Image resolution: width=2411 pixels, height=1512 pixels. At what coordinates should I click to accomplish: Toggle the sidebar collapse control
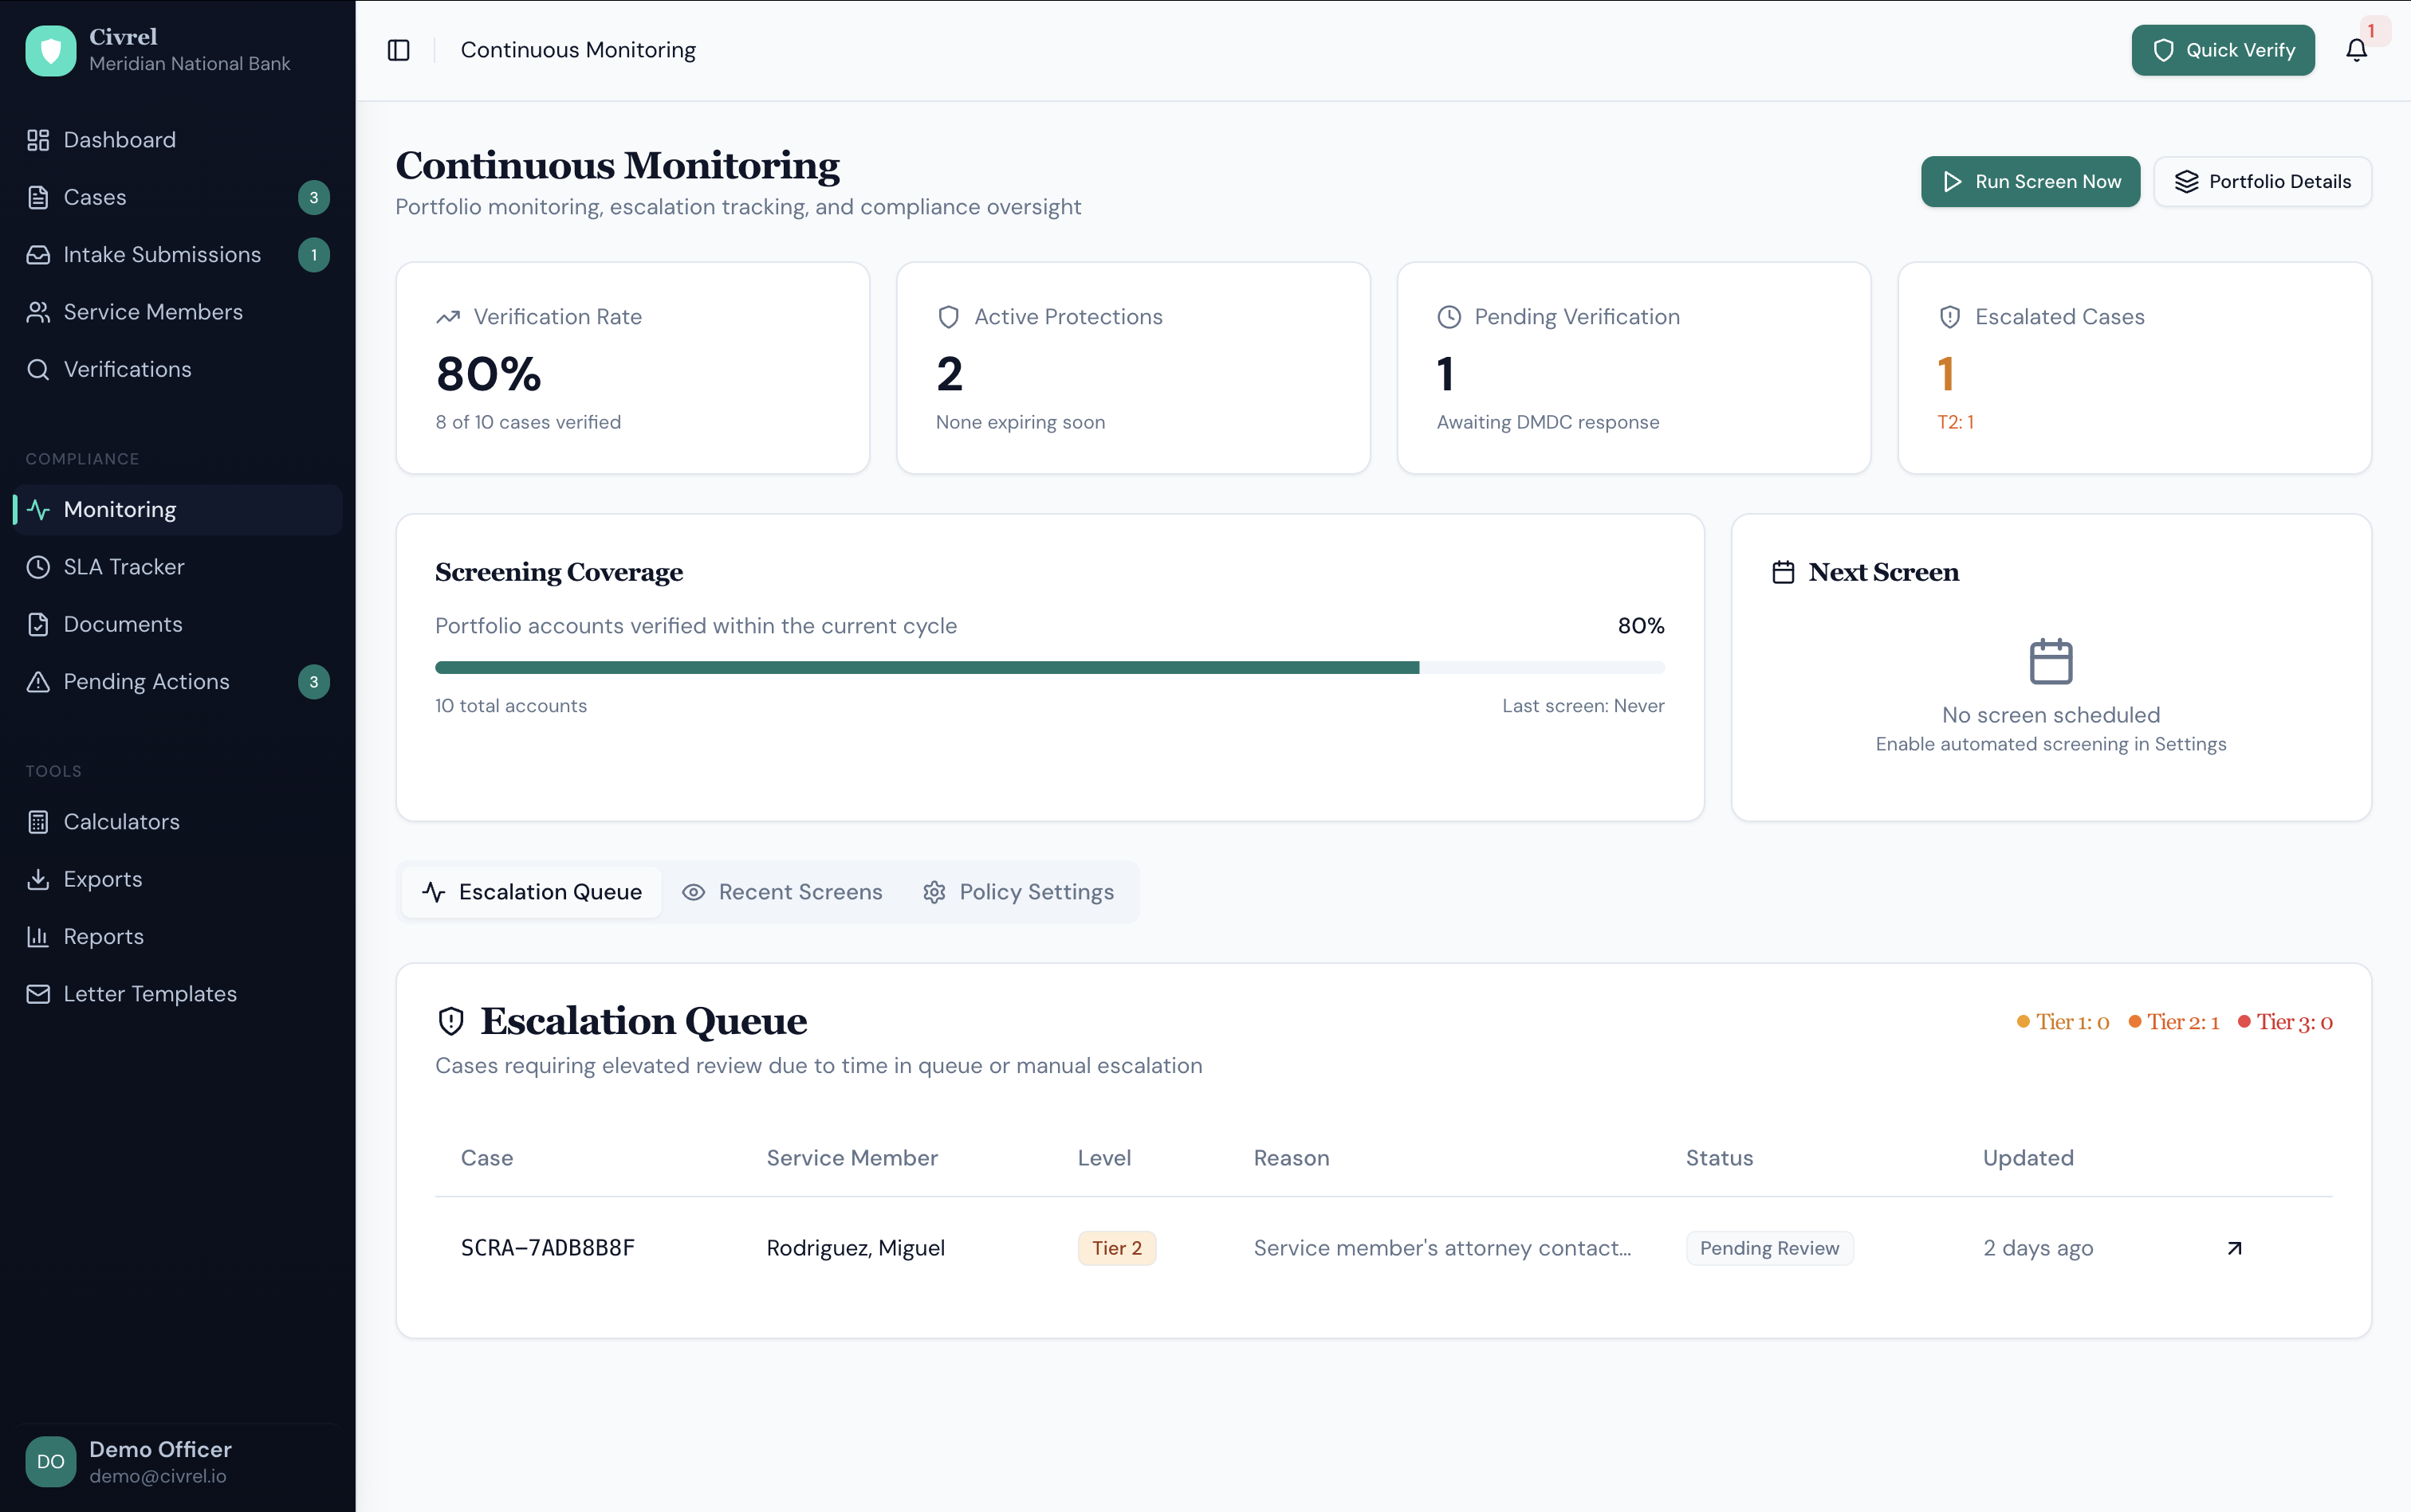point(399,49)
